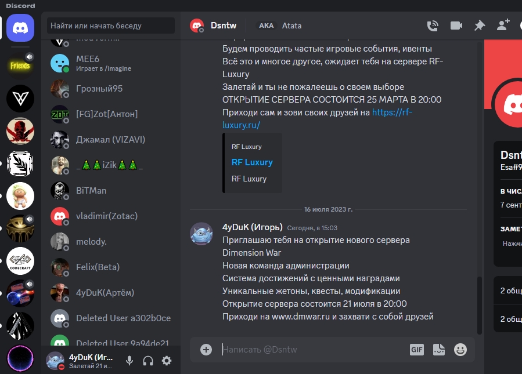This screenshot has height=374, width=522.
Task: Open the doll avatar server
Action: 20,196
